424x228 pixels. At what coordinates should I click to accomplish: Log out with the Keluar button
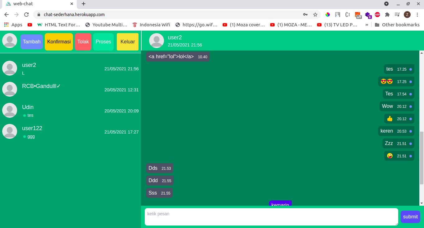click(128, 42)
